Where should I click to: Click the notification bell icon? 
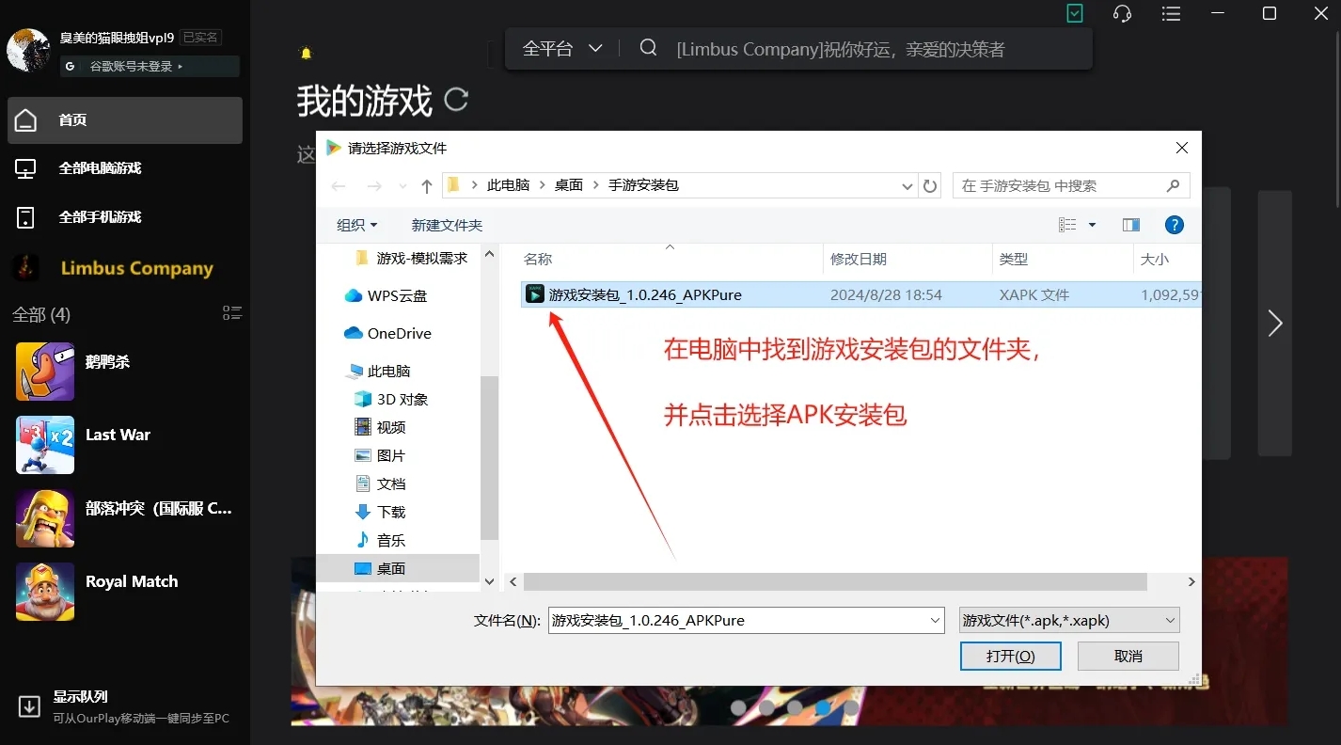tap(306, 54)
